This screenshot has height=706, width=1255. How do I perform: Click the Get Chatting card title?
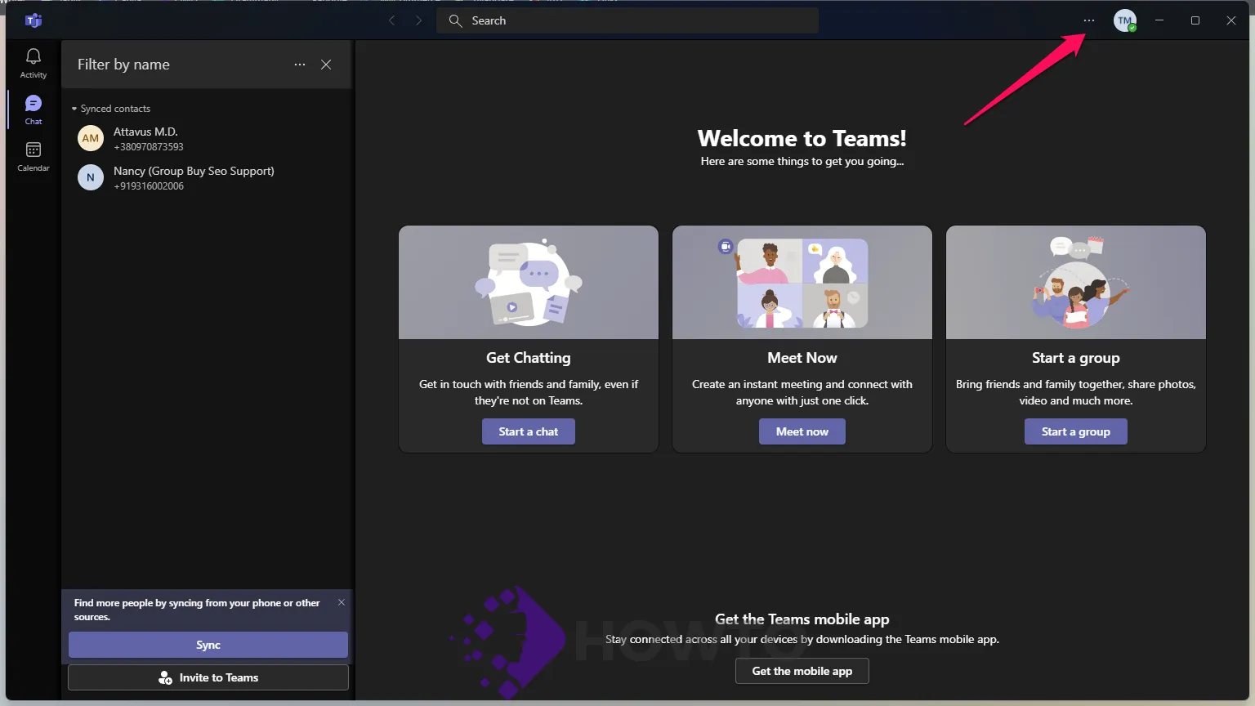coord(529,358)
